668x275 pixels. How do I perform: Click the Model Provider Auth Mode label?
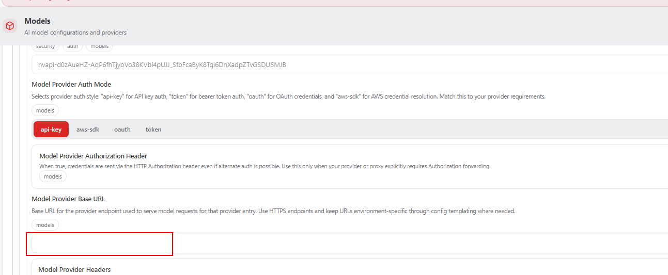[71, 84]
